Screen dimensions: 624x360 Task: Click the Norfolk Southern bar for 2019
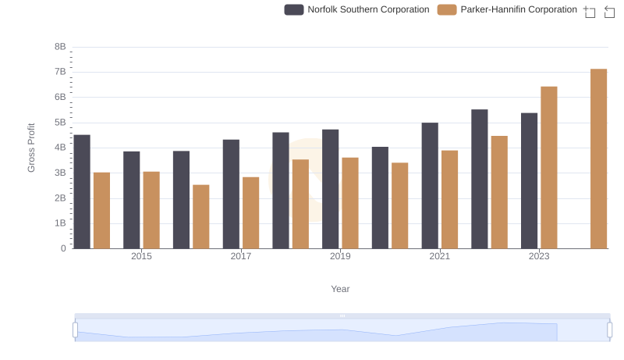[x=330, y=189]
